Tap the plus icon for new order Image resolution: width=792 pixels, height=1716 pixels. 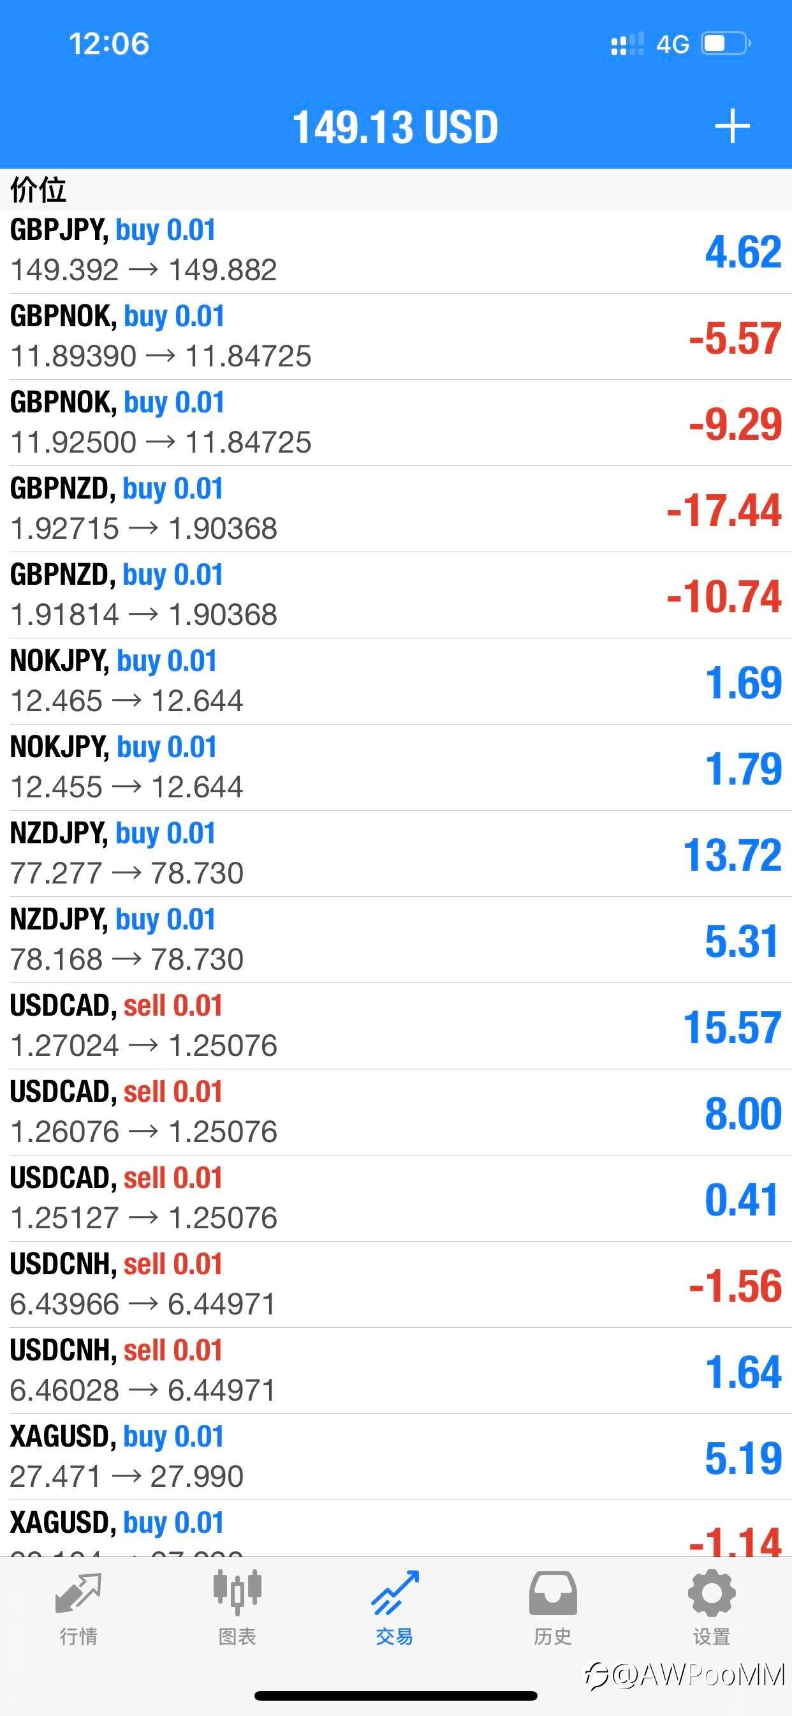[732, 126]
